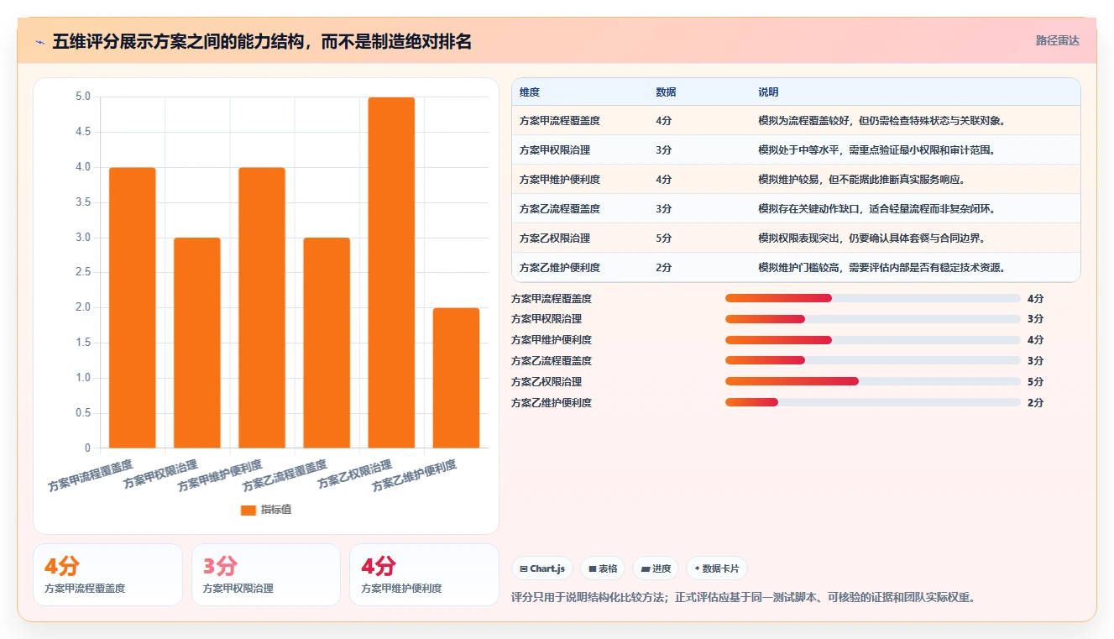Click the 2.5 y-axis tick label

(82, 272)
